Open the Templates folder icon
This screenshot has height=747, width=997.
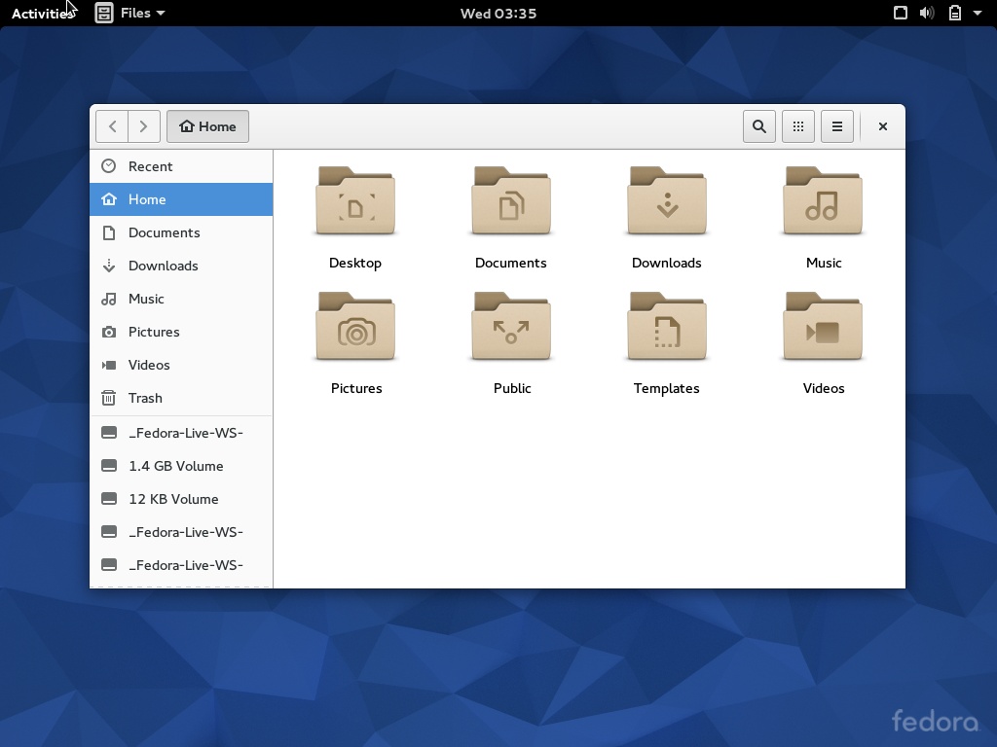click(x=666, y=327)
